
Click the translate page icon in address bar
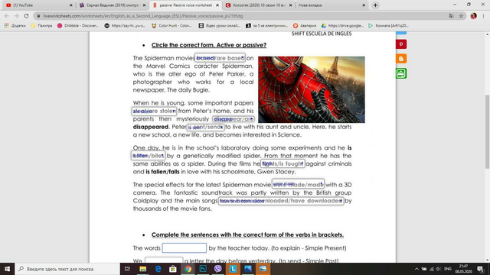click(451, 16)
